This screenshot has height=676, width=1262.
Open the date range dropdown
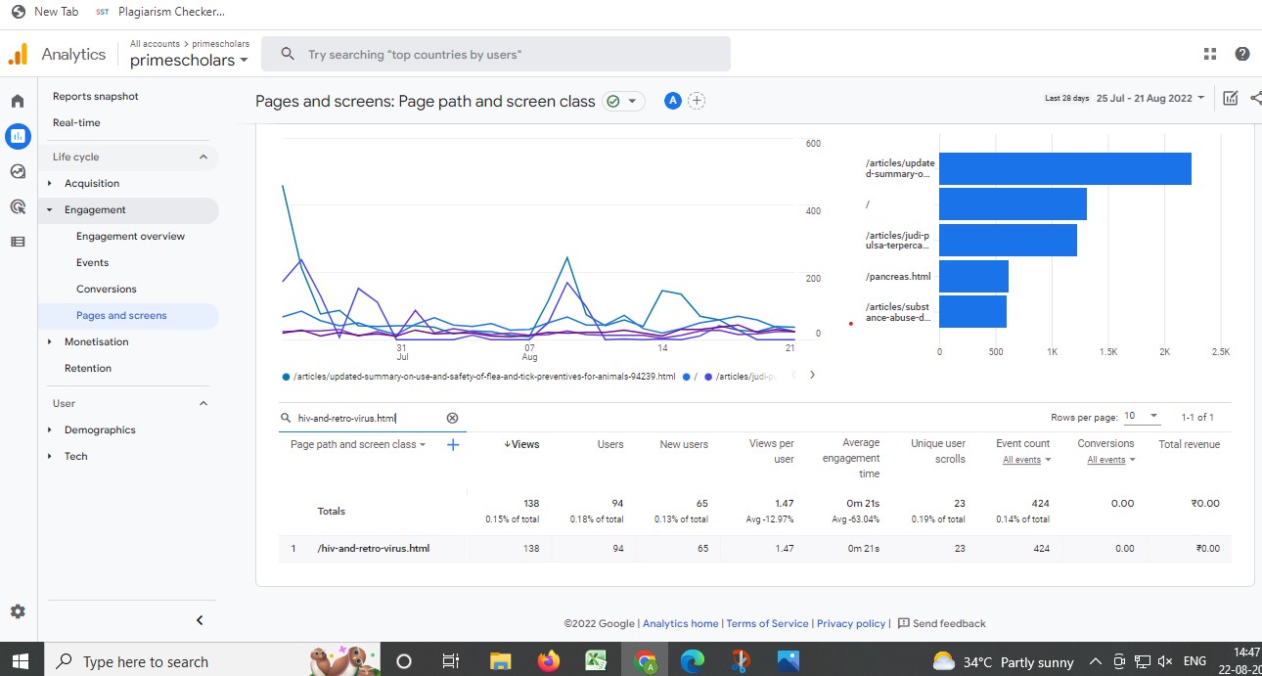pyautogui.click(x=1150, y=98)
